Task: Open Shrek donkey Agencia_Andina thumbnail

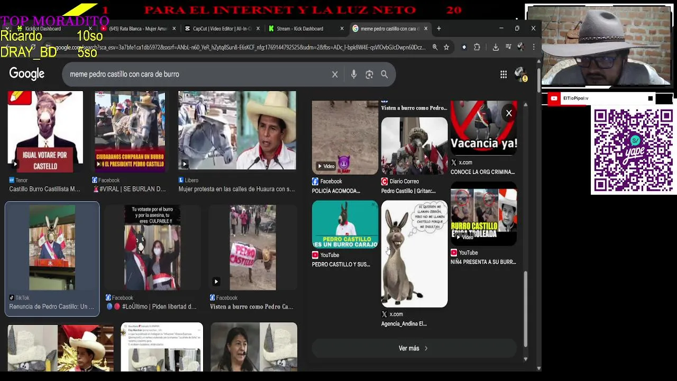Action: pos(414,254)
